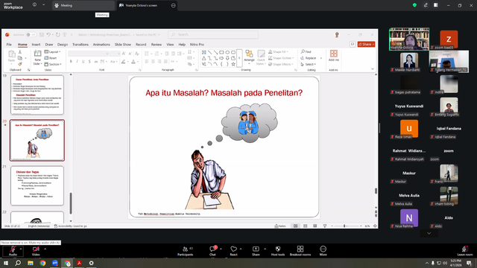The height and width of the screenshot is (268, 477).
Task: Open the More options button
Action: click(323, 251)
